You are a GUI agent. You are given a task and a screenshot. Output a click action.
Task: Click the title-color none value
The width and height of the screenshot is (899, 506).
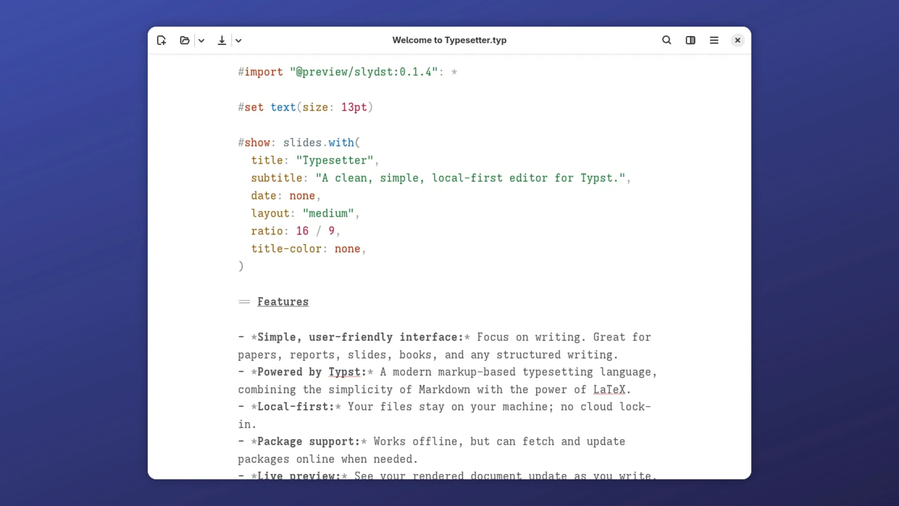click(x=347, y=249)
